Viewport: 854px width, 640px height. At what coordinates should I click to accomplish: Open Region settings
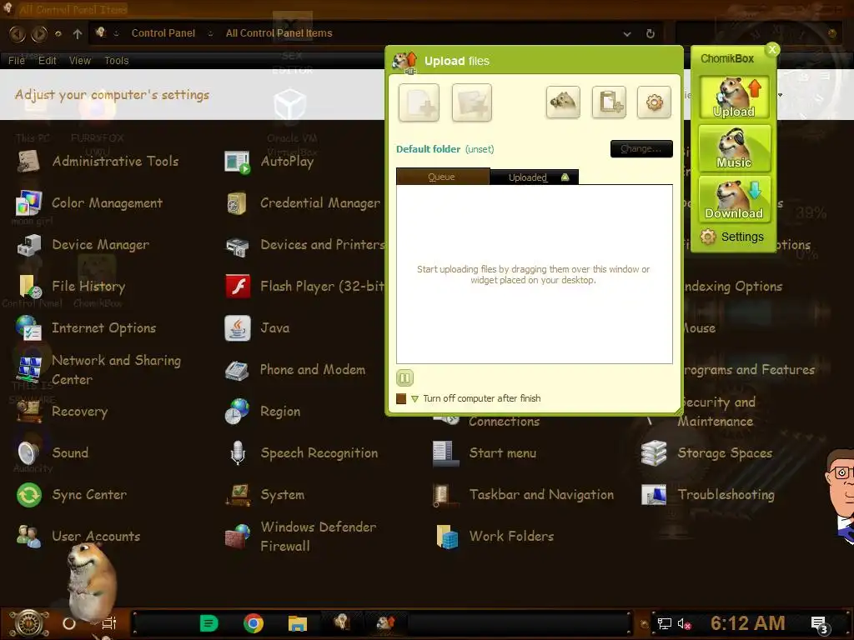(263, 412)
